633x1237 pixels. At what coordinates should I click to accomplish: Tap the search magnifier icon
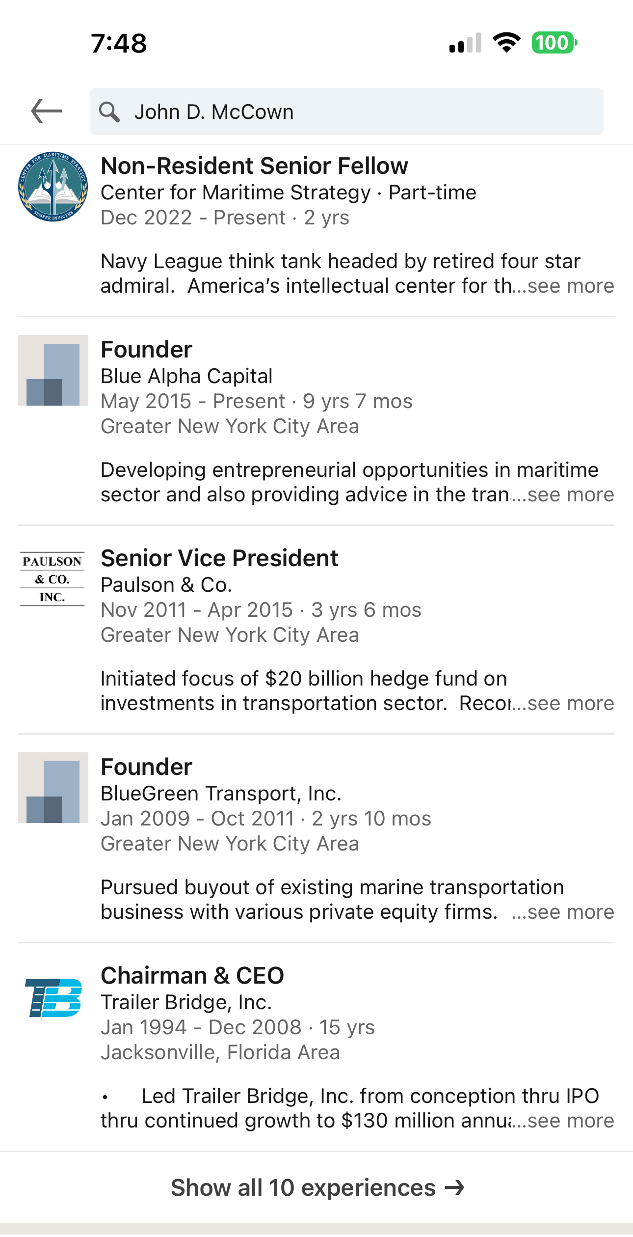pos(109,112)
